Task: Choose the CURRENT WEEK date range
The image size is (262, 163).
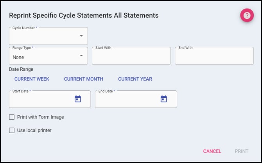Action: pos(32,79)
